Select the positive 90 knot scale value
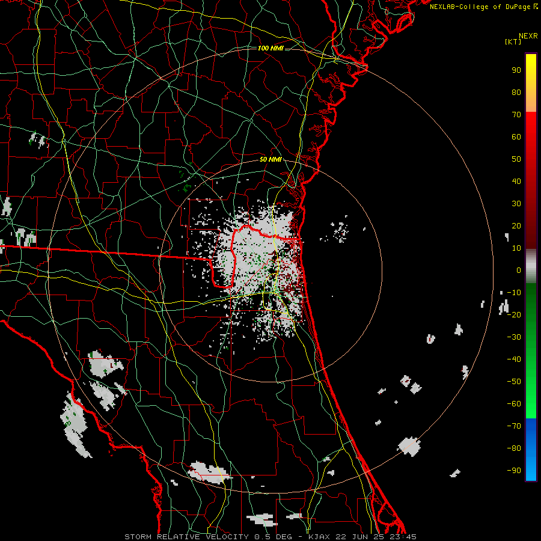541x541 pixels. click(516, 70)
